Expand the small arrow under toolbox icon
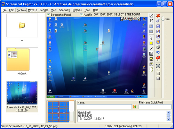This screenshot has height=129, width=174. 158,61
